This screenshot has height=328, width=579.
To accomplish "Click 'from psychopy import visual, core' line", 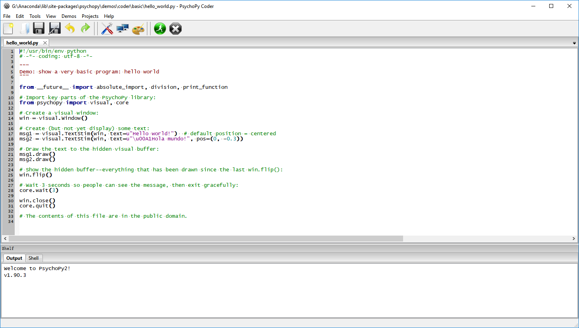I will pos(74,103).
